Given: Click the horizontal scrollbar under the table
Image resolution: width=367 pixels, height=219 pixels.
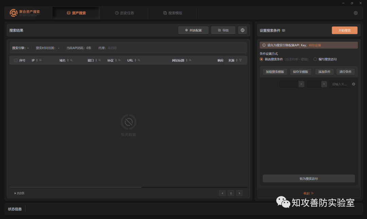Looking at the screenshot, I should point(75,187).
